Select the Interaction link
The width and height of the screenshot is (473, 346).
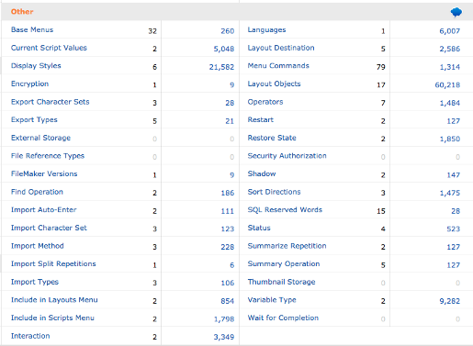(x=30, y=336)
